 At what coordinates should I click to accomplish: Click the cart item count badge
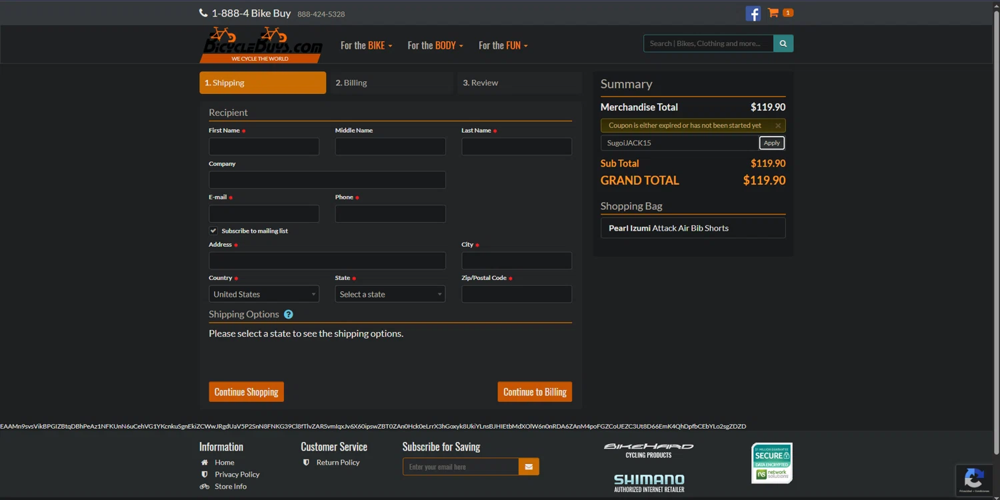[x=787, y=13]
